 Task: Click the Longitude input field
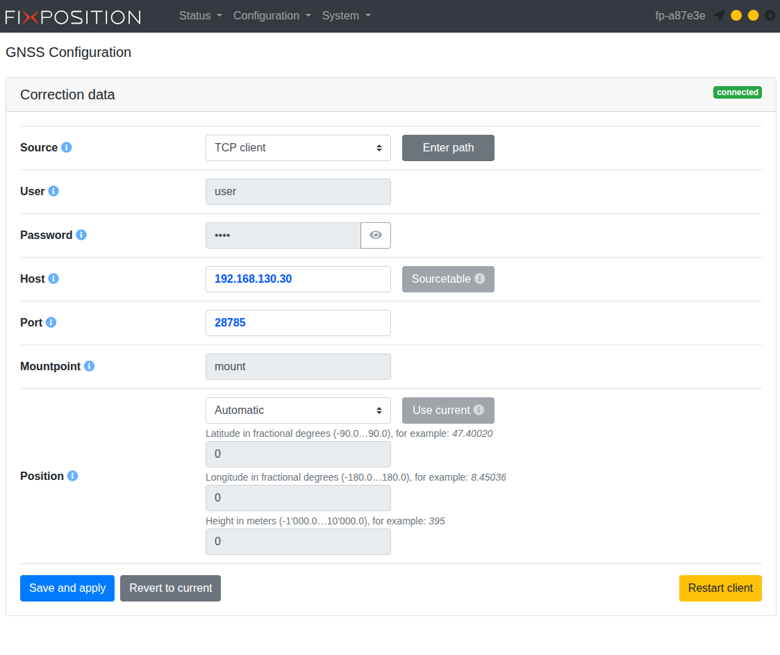(298, 498)
